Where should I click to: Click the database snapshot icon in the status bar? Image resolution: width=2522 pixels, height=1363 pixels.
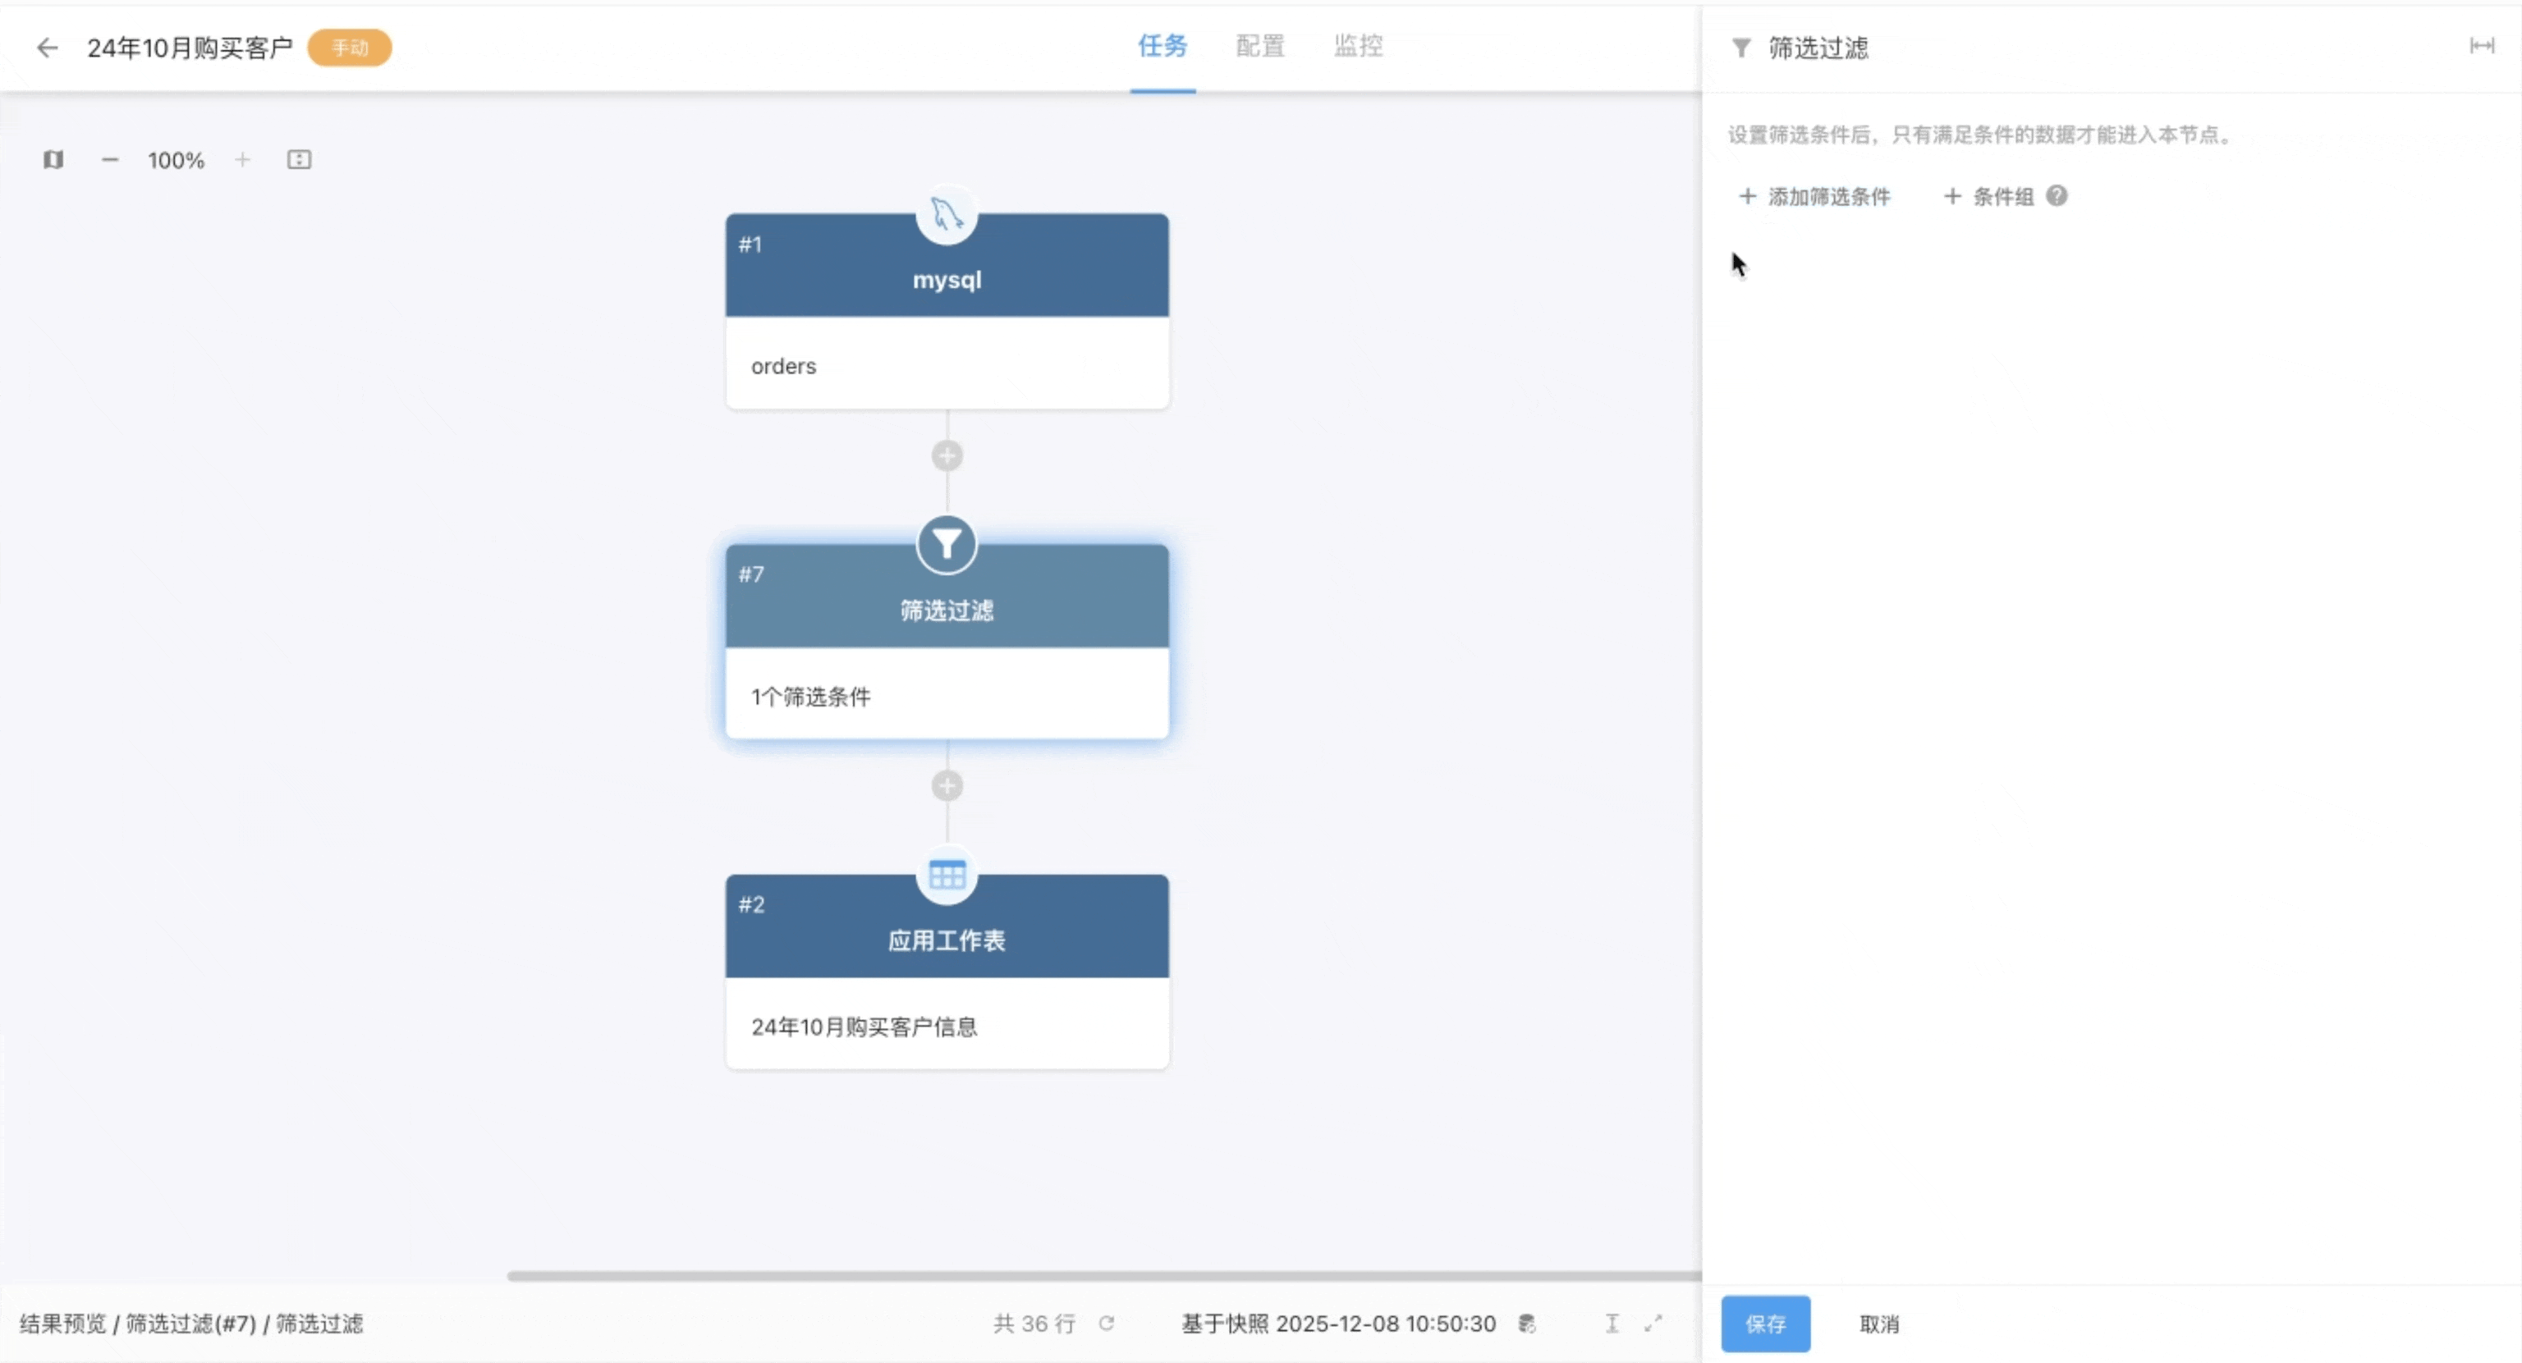1527,1323
